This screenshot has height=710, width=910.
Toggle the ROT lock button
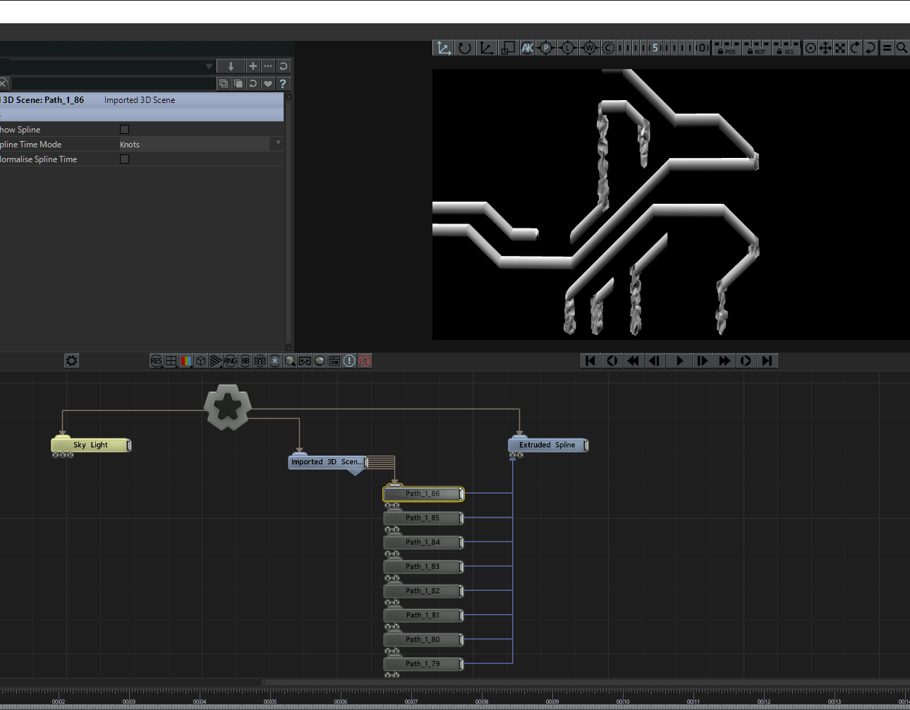pyautogui.click(x=756, y=48)
